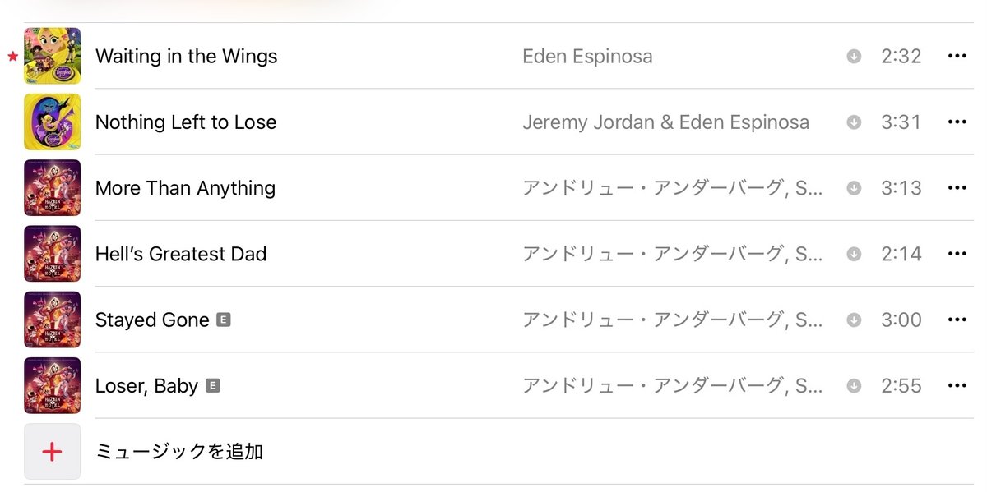Click the ミュージックを追加 label
The image size is (987, 492).
[x=179, y=451]
